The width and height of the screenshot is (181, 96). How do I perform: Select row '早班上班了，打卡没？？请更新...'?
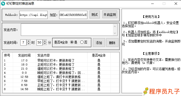(61, 81)
